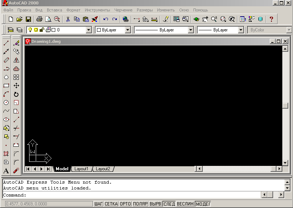Expand the ByColor plot style dropdown
This screenshot has width=293, height=208.
289,30
